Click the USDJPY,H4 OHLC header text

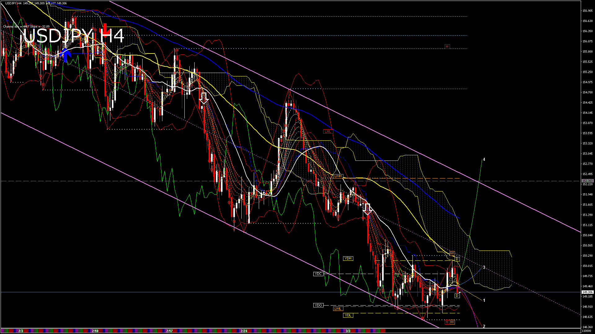36,3
